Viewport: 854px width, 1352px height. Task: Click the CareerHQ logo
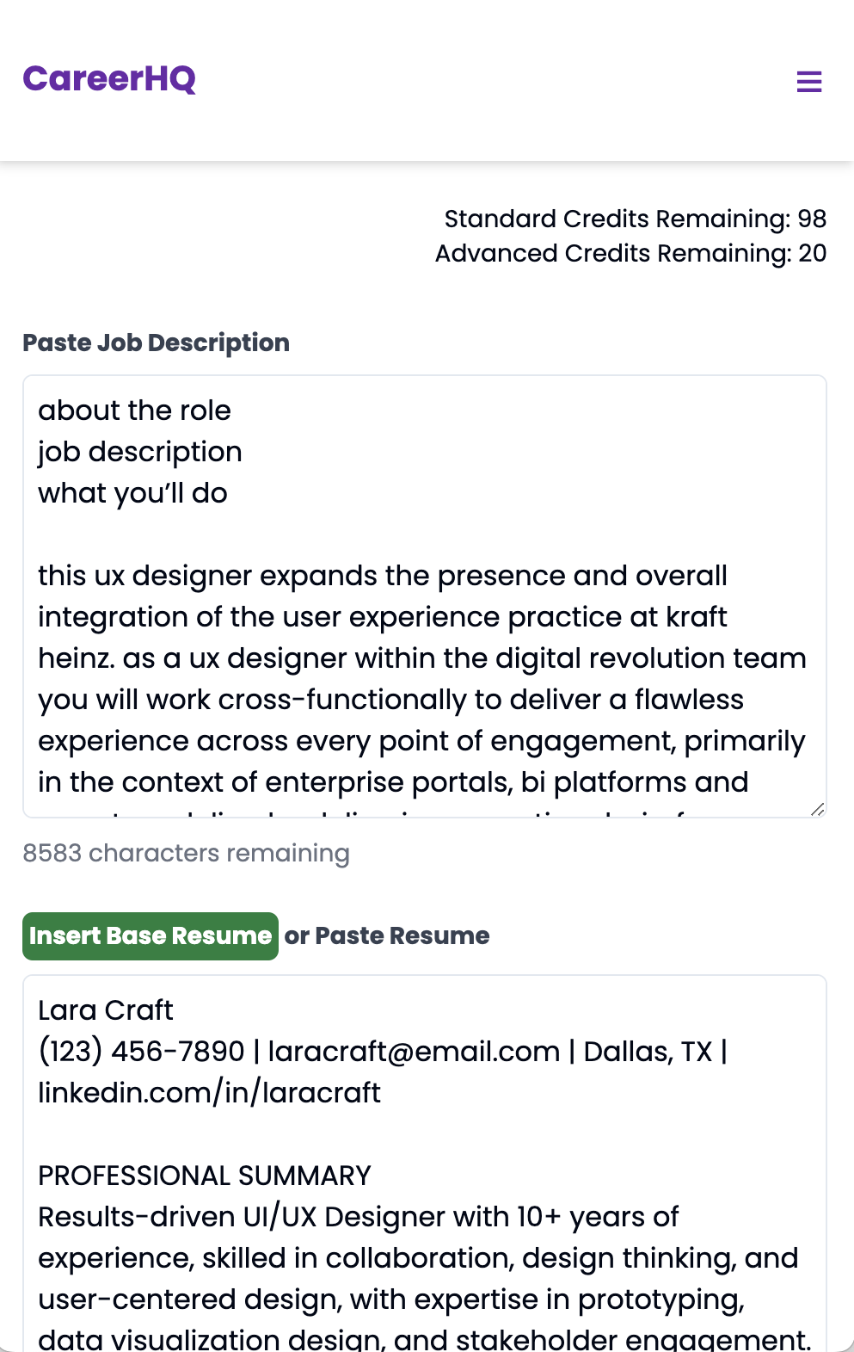click(x=109, y=79)
